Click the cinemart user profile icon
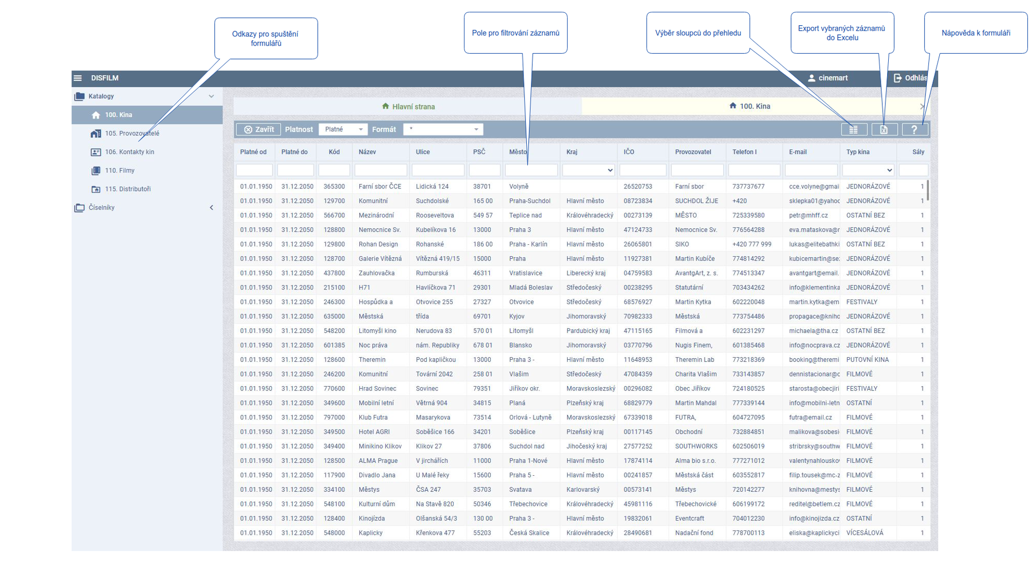 [811, 78]
